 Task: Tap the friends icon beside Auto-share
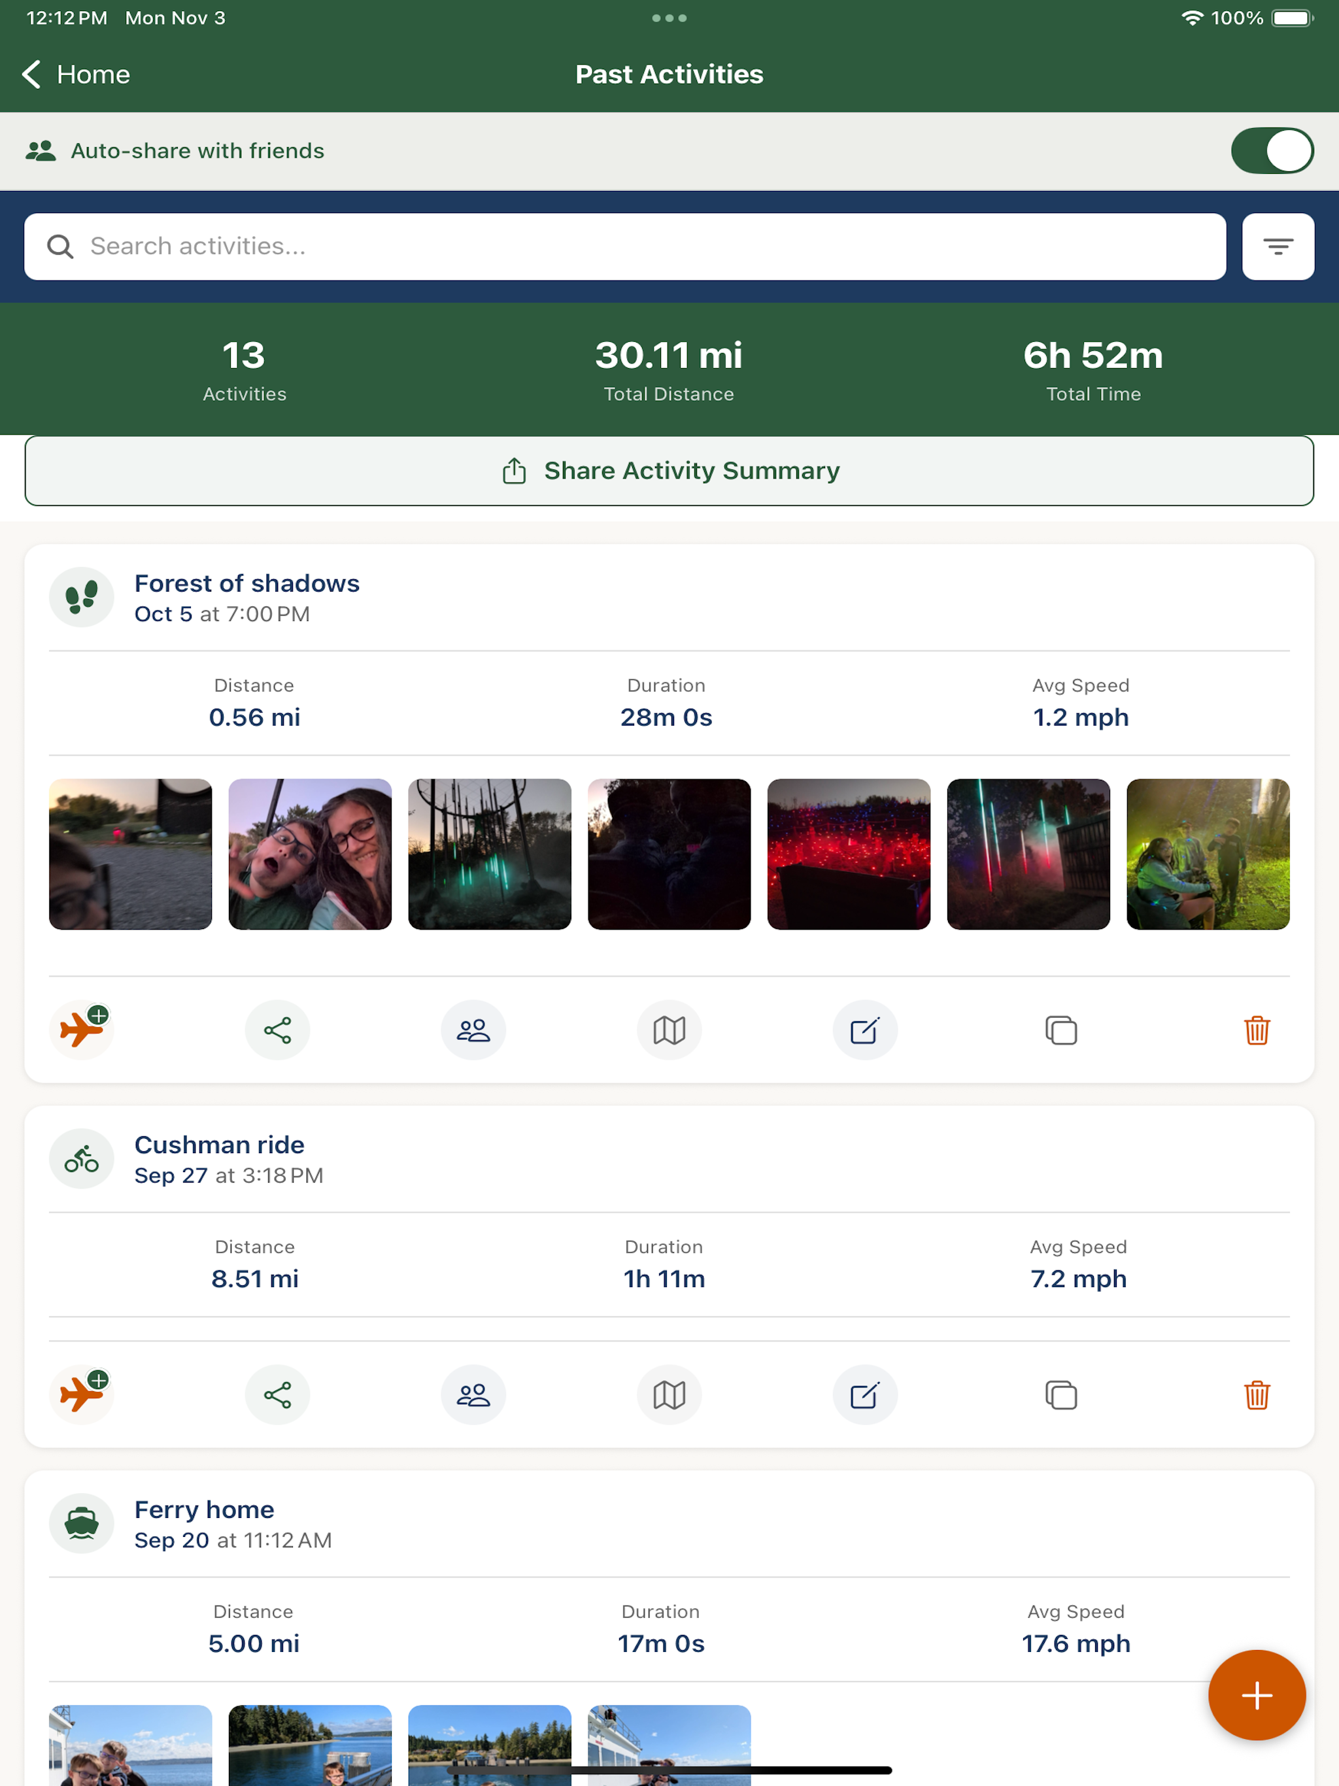[x=41, y=151]
